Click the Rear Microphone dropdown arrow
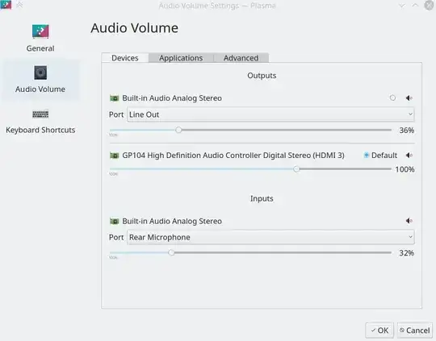The height and width of the screenshot is (341, 436). point(410,237)
